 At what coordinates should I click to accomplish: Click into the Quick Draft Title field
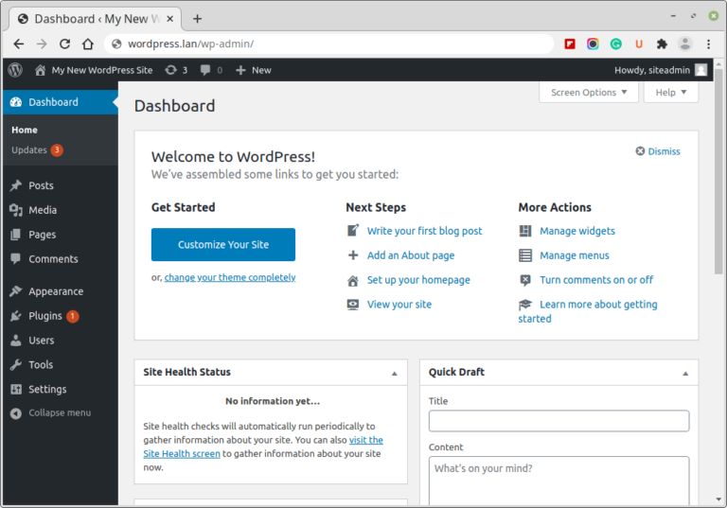559,421
